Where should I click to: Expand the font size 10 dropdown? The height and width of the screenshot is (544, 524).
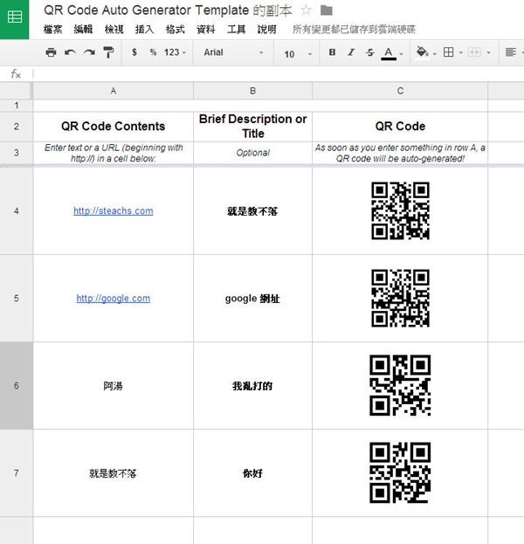(x=297, y=53)
